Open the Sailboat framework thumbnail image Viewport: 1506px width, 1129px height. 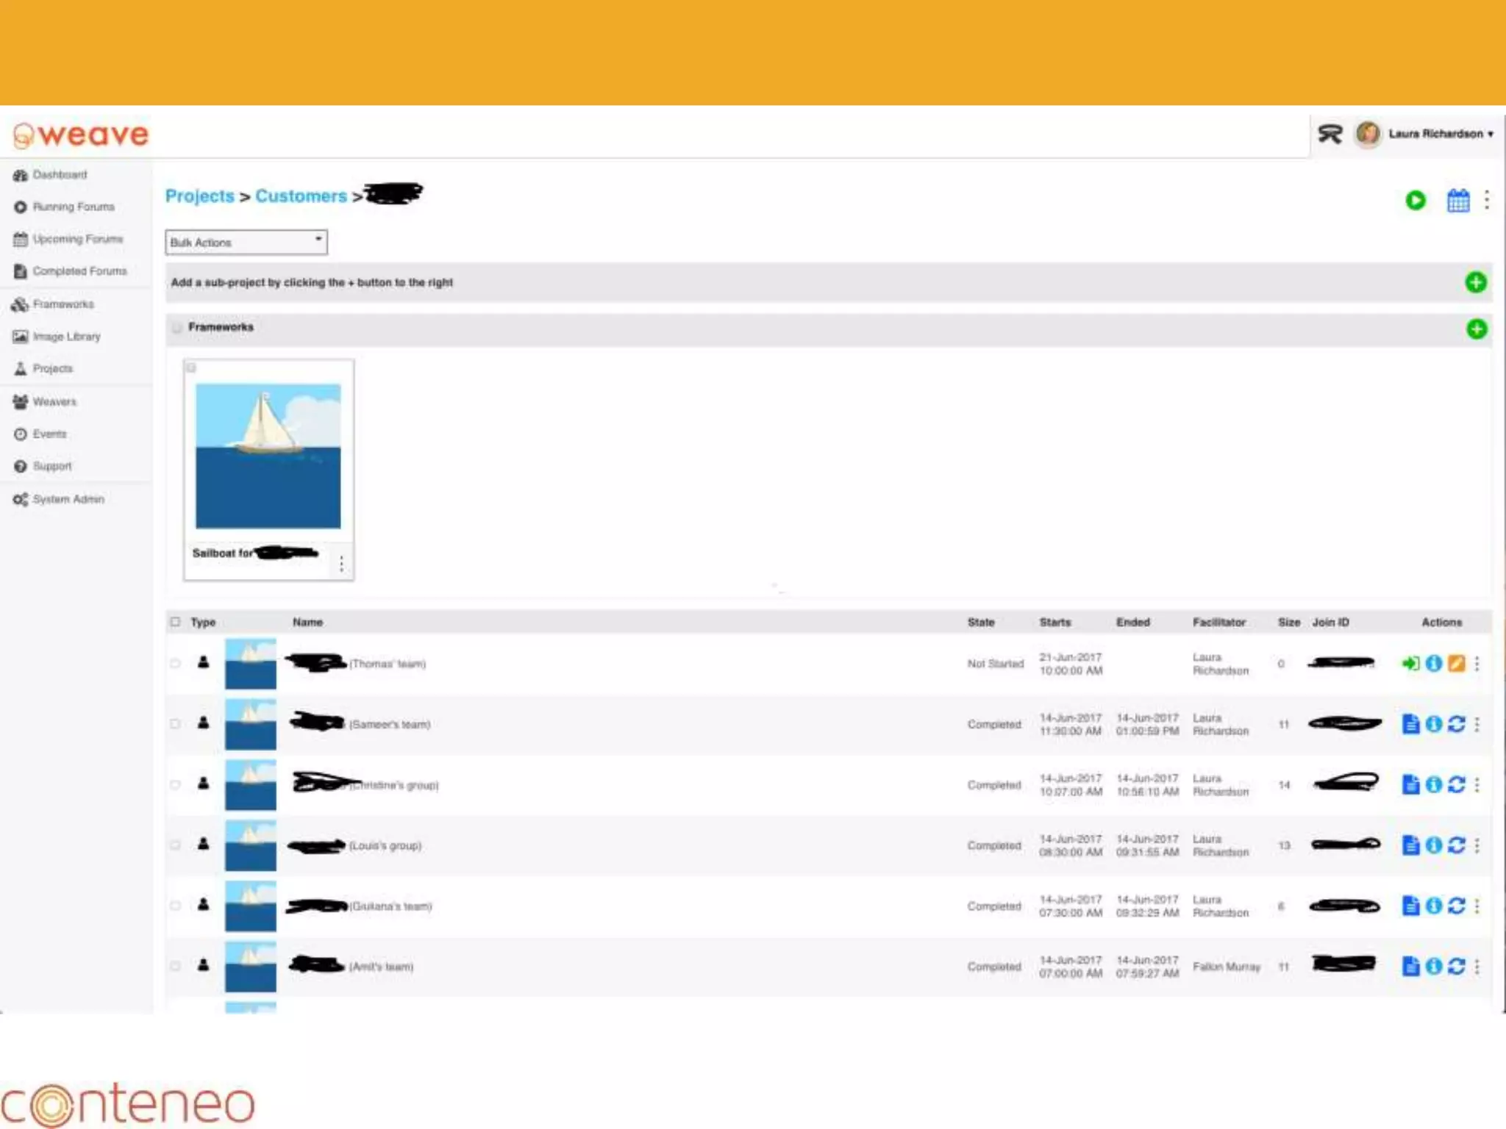268,455
